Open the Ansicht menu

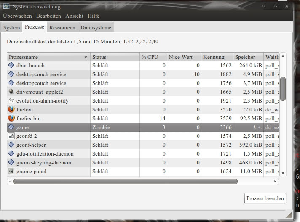click(74, 16)
